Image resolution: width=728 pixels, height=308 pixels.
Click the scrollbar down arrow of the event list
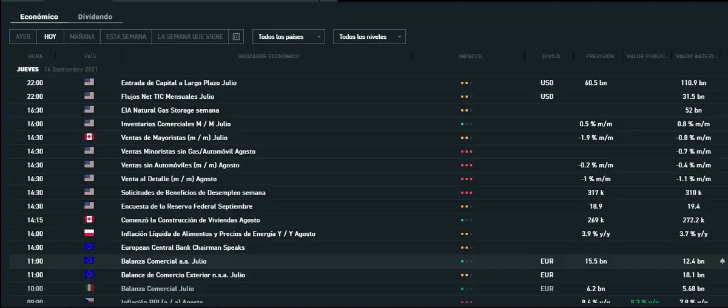click(723, 303)
